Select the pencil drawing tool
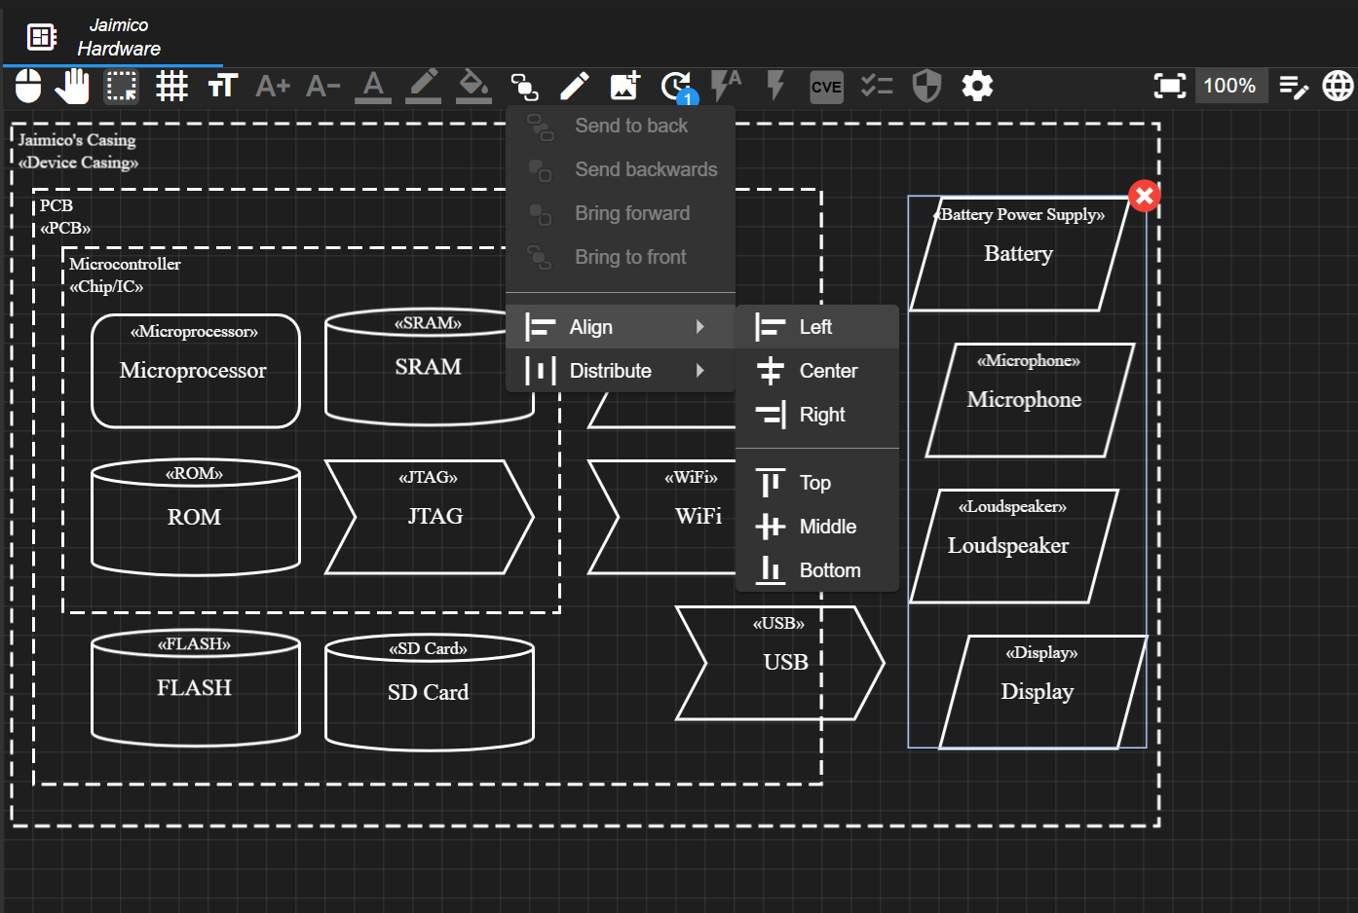 tap(575, 86)
